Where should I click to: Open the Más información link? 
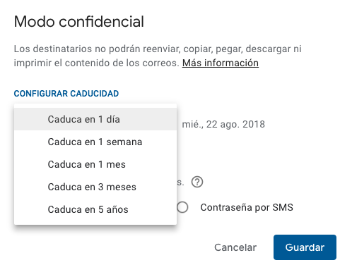(221, 63)
